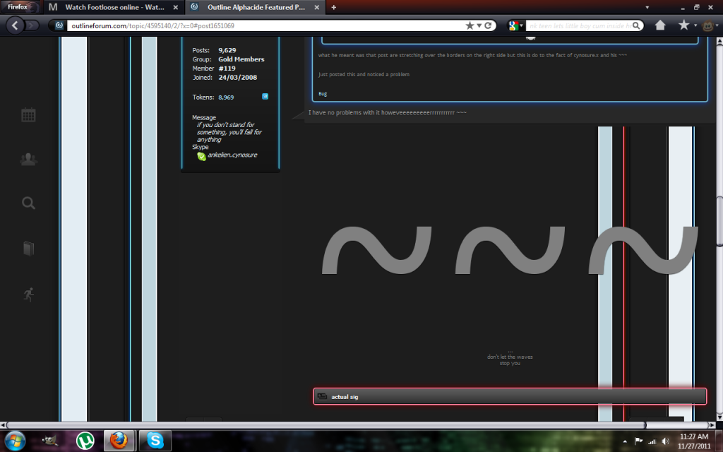Click the Skype contact icon beside ankellen.cynosure

201,155
